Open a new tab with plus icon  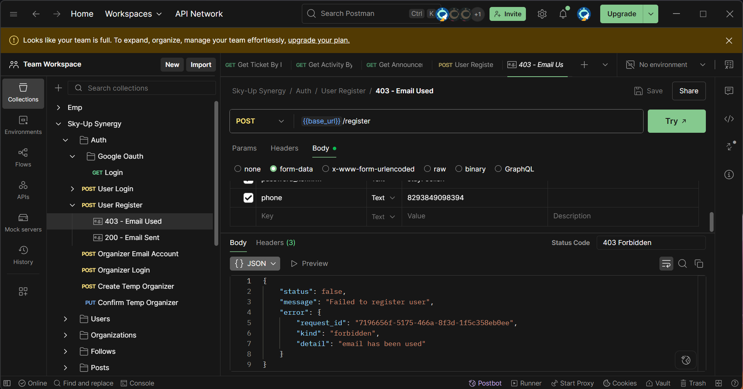coord(584,65)
